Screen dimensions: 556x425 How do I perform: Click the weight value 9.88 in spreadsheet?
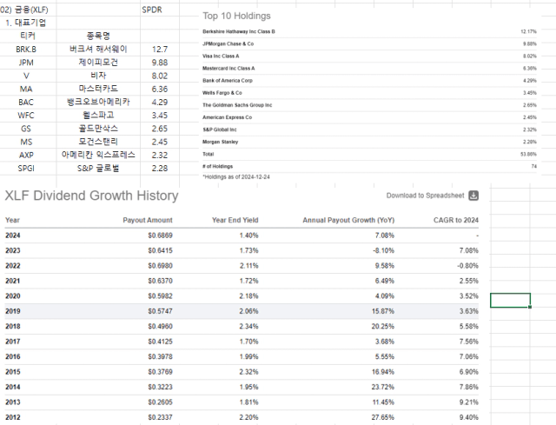(x=160, y=63)
